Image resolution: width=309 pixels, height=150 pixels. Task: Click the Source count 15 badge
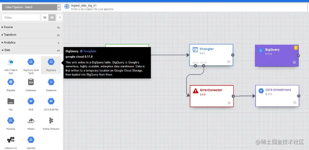(x=58, y=28)
